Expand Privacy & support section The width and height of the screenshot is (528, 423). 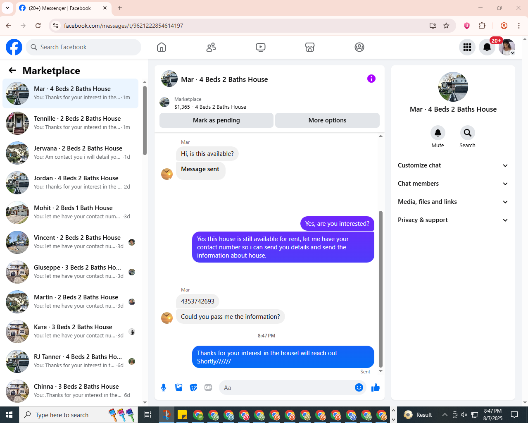[453, 220]
